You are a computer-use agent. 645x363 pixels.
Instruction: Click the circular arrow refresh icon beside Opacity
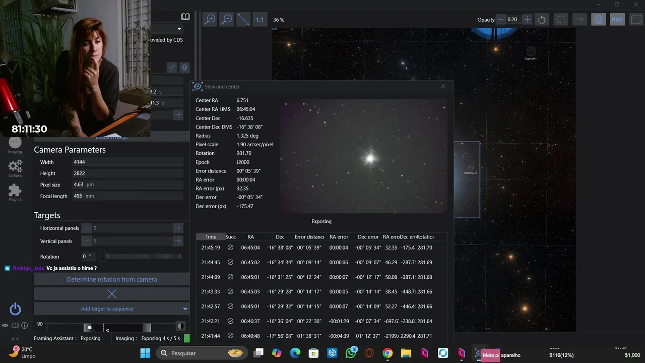(542, 20)
